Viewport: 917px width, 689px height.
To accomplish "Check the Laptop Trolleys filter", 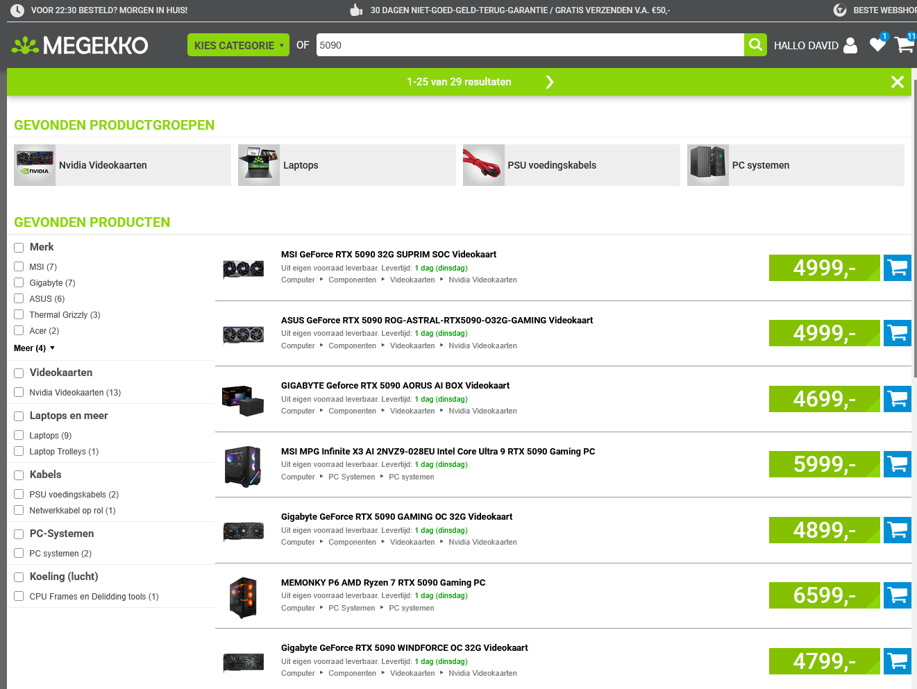I will pyautogui.click(x=19, y=451).
